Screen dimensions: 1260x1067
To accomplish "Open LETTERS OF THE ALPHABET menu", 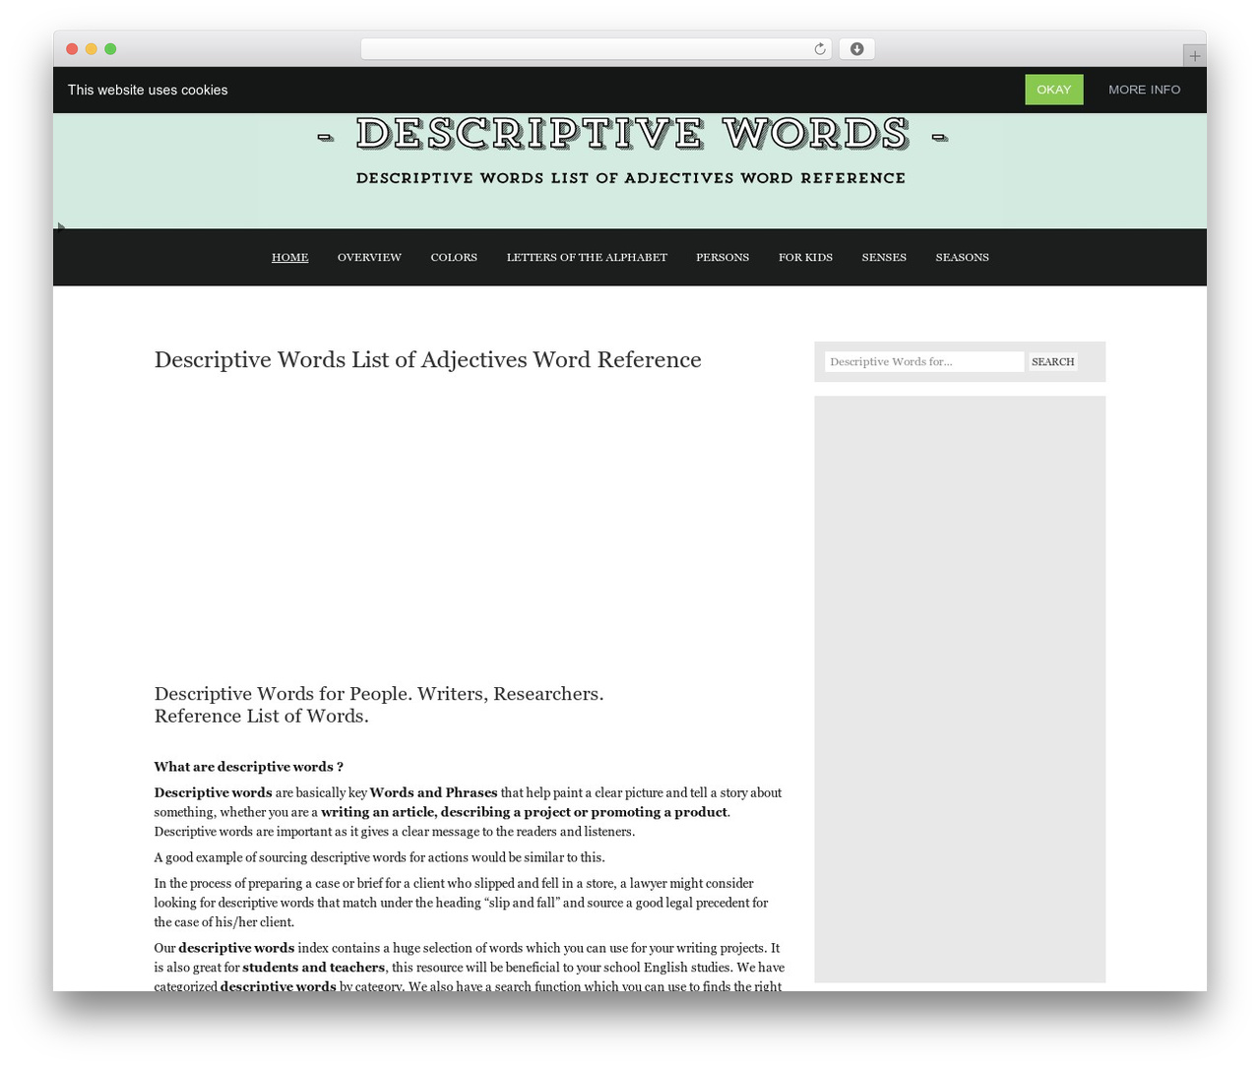I will tap(587, 258).
